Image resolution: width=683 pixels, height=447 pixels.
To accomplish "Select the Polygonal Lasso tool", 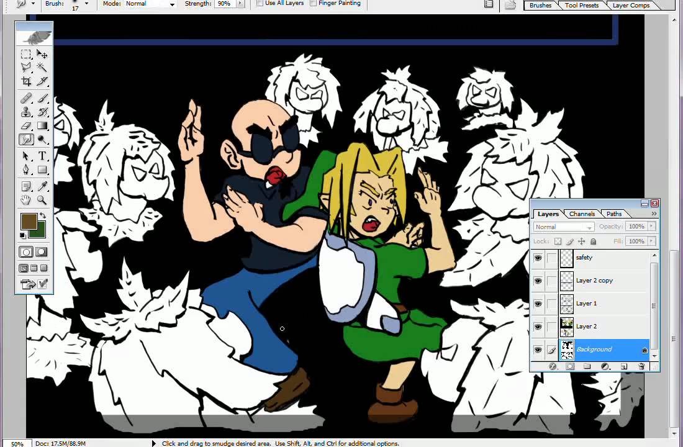I will coord(26,67).
